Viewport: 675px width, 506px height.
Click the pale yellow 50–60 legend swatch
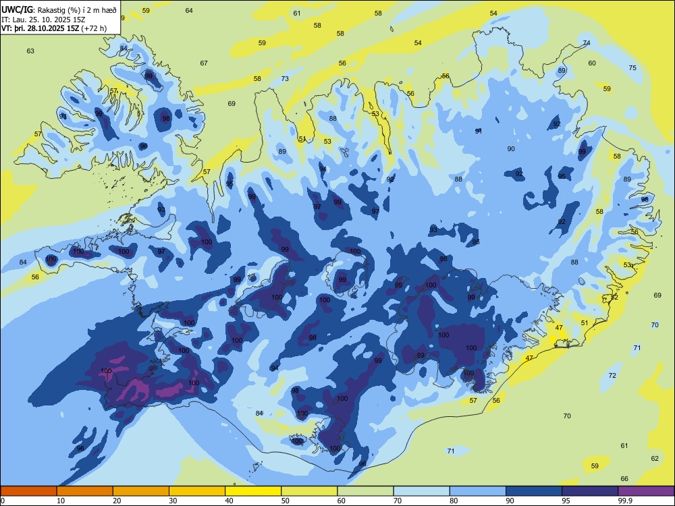[x=309, y=491]
